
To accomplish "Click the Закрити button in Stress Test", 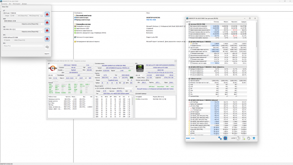I will [47, 54].
